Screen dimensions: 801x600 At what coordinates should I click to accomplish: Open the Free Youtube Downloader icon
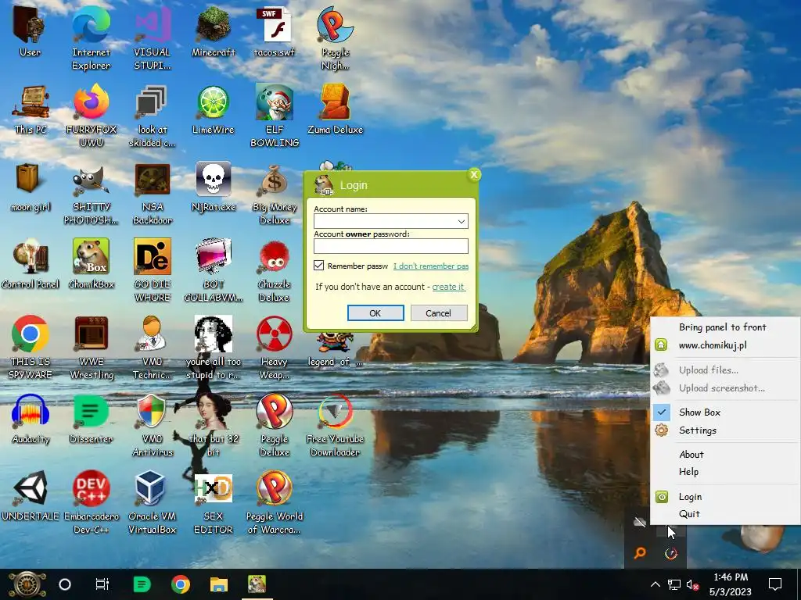pos(335,411)
